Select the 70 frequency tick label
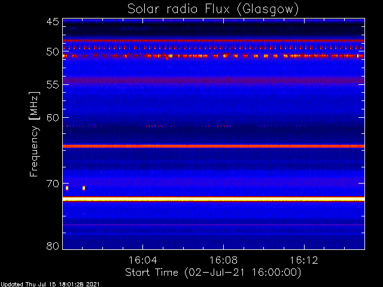383x287 pixels. pyautogui.click(x=53, y=184)
